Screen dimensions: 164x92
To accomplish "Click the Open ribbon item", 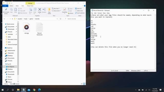I will coord(70,9).
